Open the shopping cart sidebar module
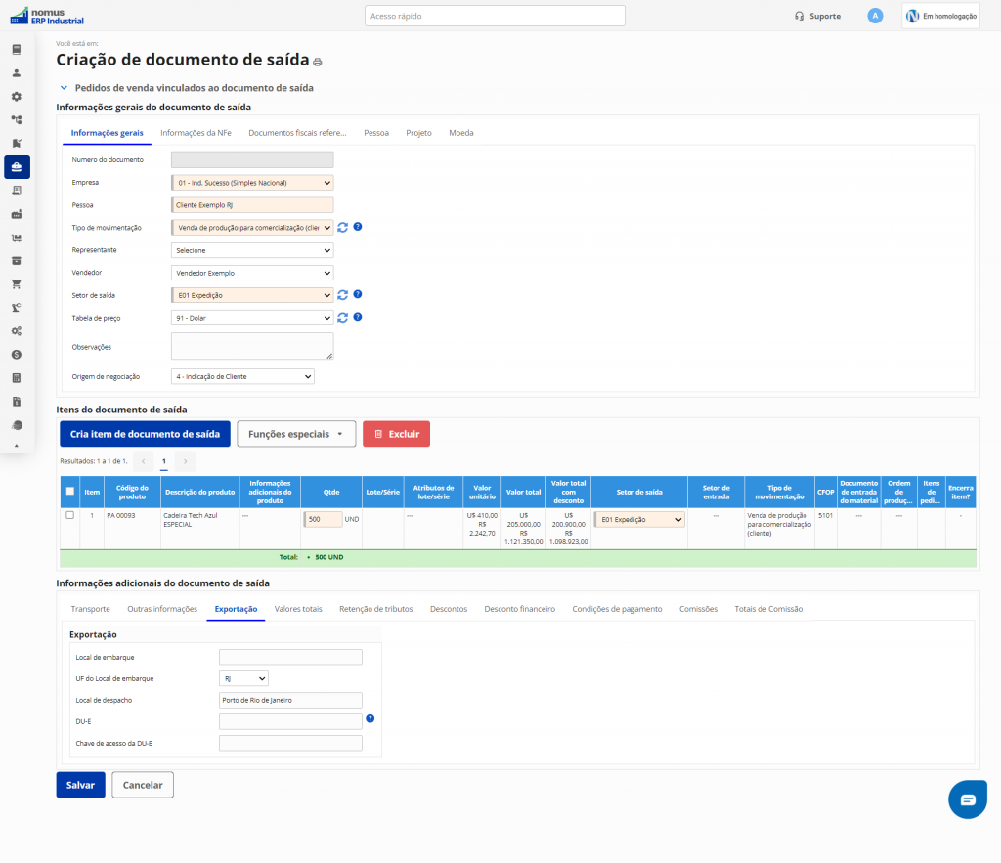 (x=17, y=284)
